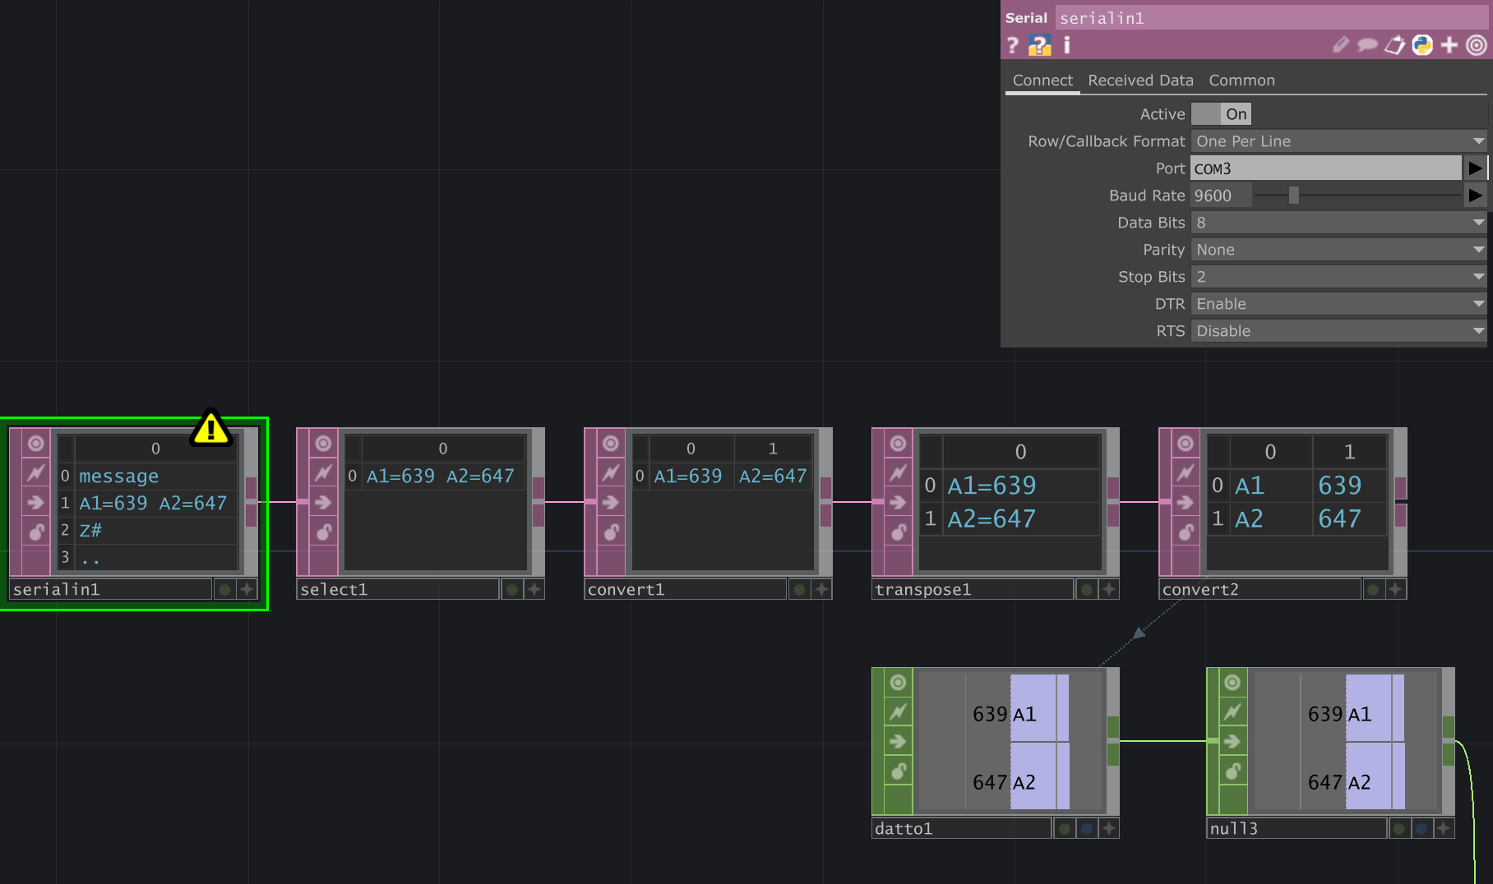Viewport: 1493px width, 884px height.
Task: Open the Parity dropdown menu
Action: point(1480,249)
